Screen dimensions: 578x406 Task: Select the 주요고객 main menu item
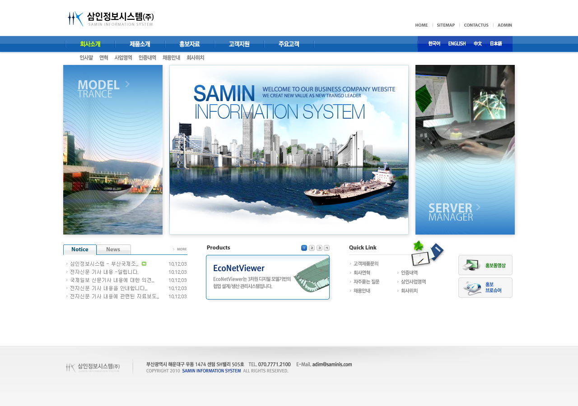289,44
